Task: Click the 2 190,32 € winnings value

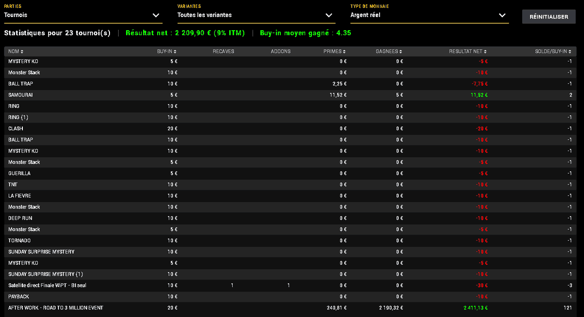Action: [390, 308]
